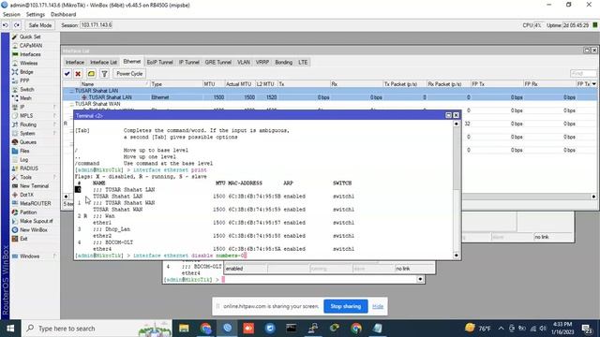Click the Windows Start button
The width and height of the screenshot is (600, 337).
pos(10,329)
